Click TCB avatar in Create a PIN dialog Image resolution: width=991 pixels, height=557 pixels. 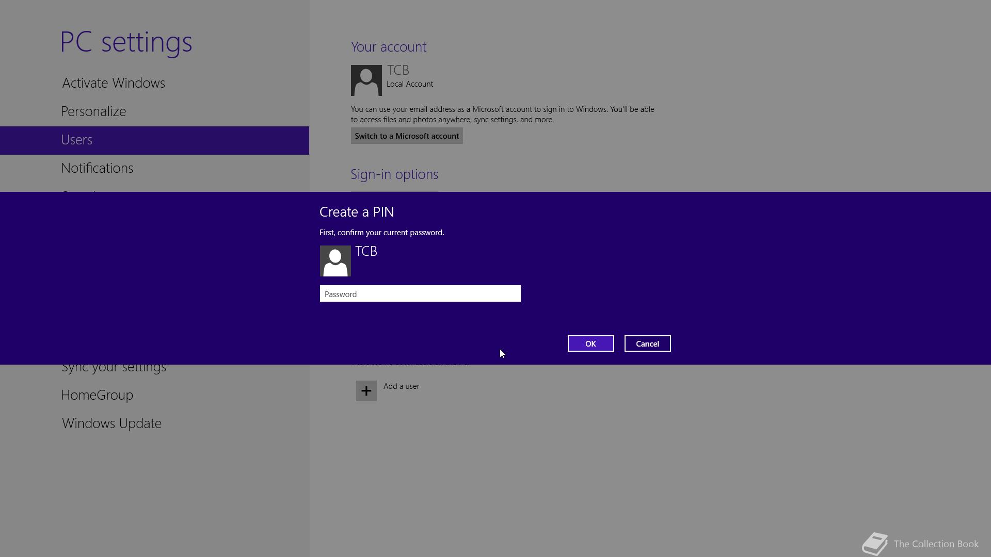[x=335, y=261]
